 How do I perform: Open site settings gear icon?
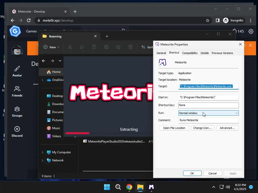click(x=251, y=31)
